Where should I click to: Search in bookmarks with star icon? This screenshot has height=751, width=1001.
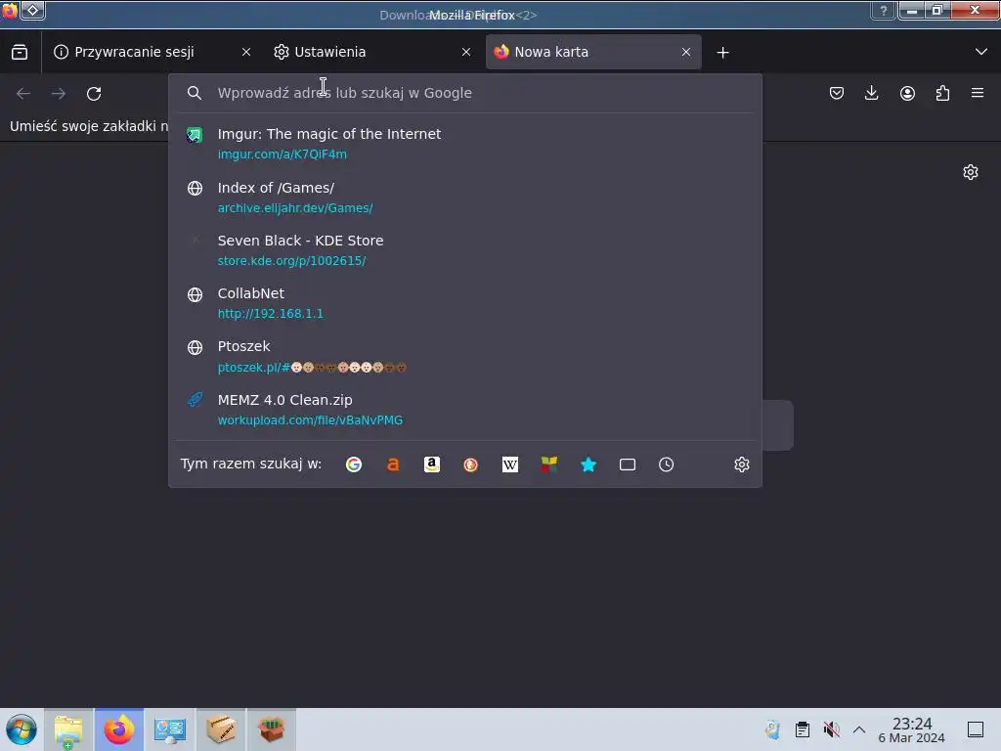pos(588,464)
